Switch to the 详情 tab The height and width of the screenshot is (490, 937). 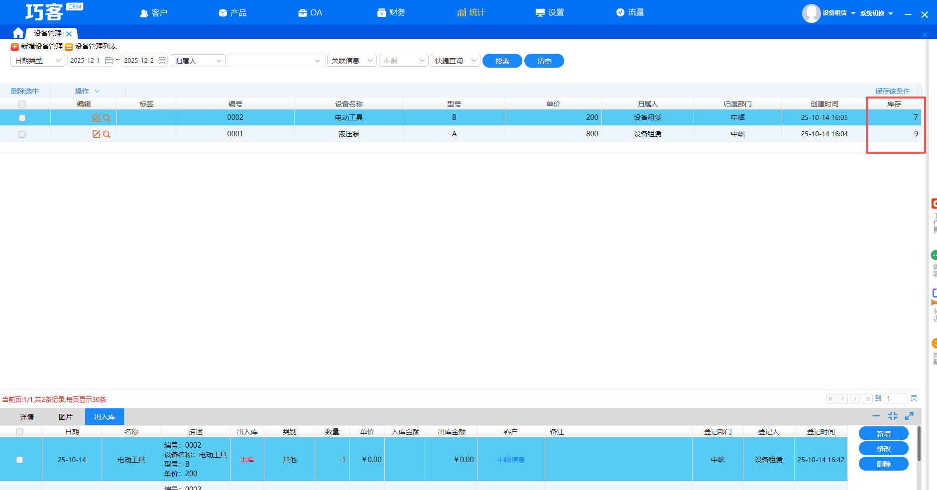pyautogui.click(x=27, y=417)
